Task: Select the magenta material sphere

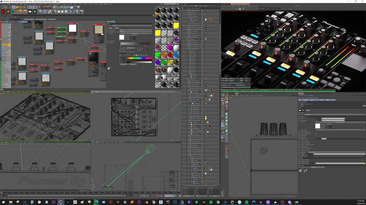Action: 170,47
